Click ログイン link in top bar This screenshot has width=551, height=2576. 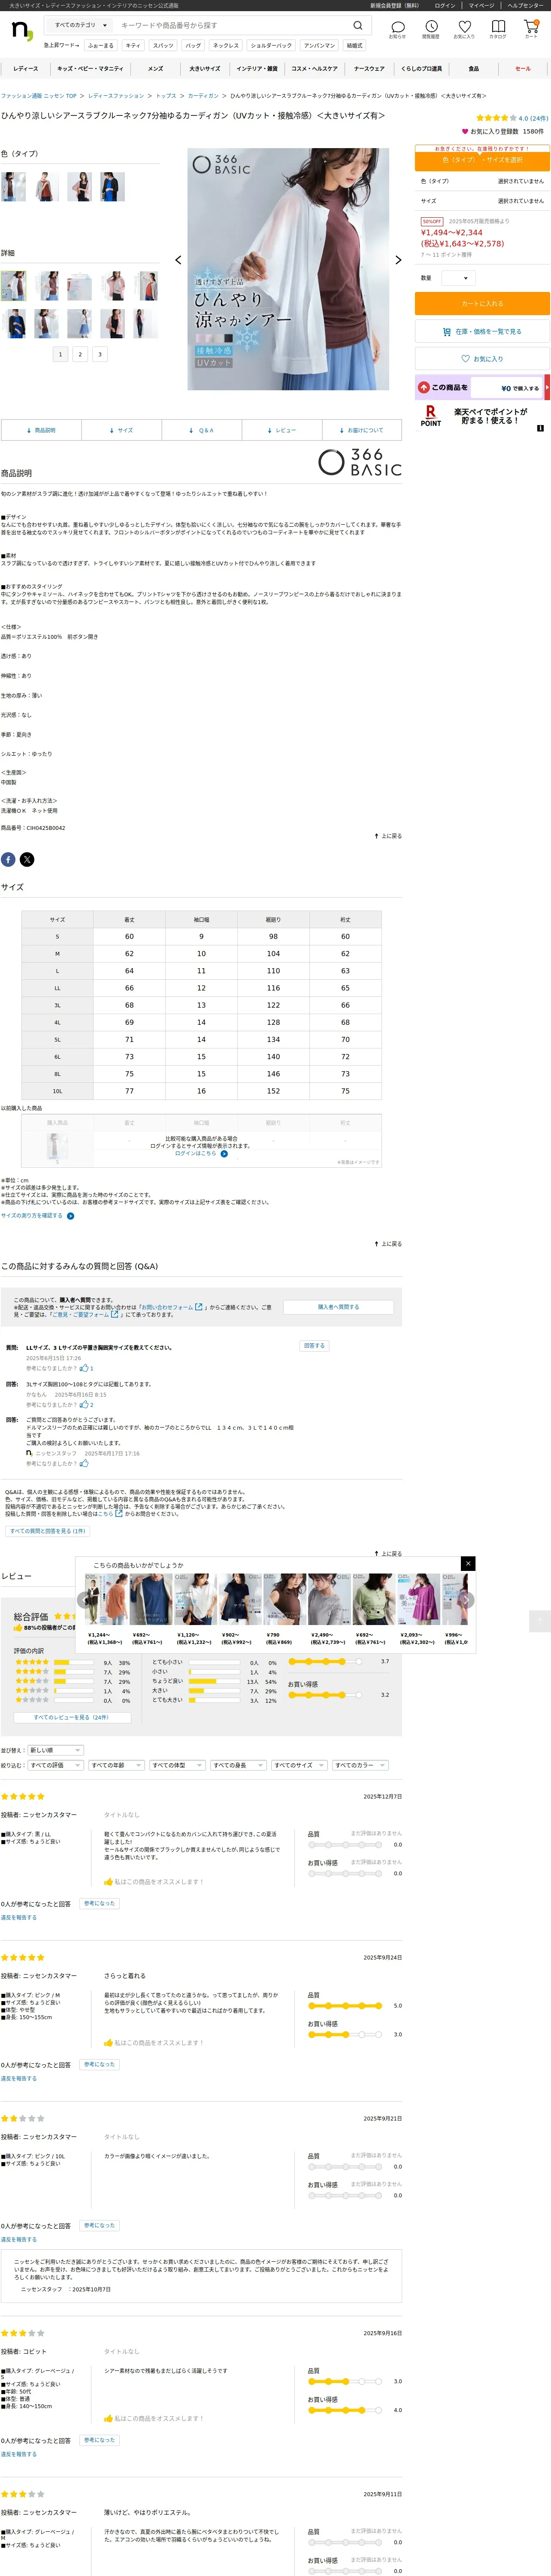click(x=445, y=5)
